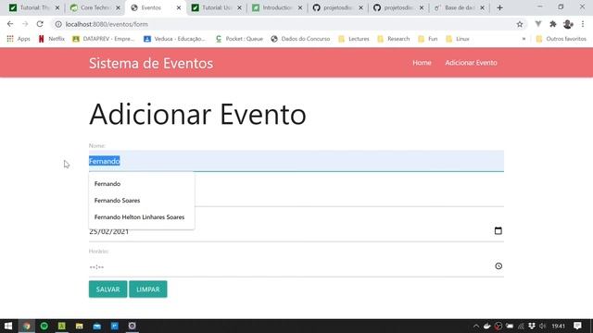The width and height of the screenshot is (593, 333).
Task: Expand the Linux bookmark folder
Action: click(x=458, y=39)
